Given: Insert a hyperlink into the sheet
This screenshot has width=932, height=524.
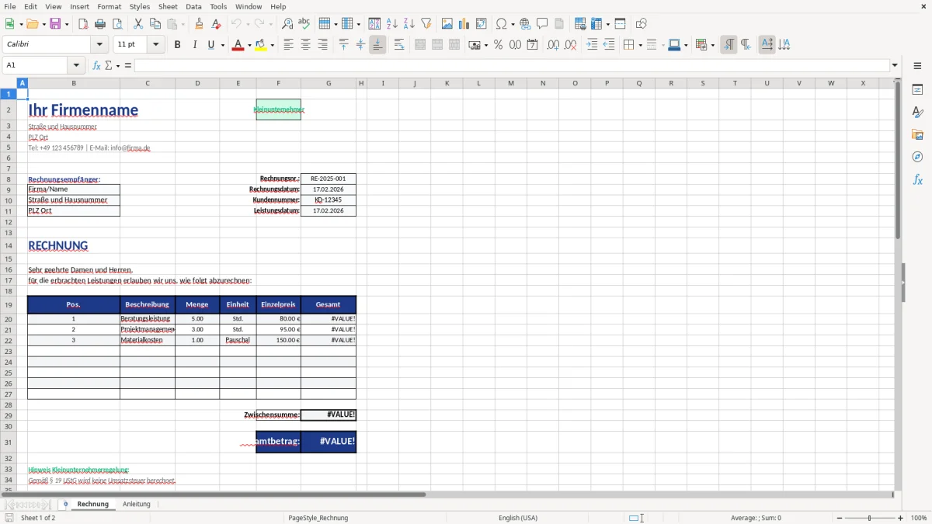Looking at the screenshot, I should (525, 23).
